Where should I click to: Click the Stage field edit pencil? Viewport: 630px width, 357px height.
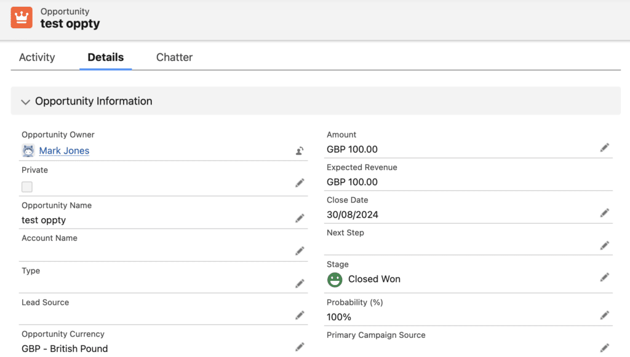click(605, 277)
